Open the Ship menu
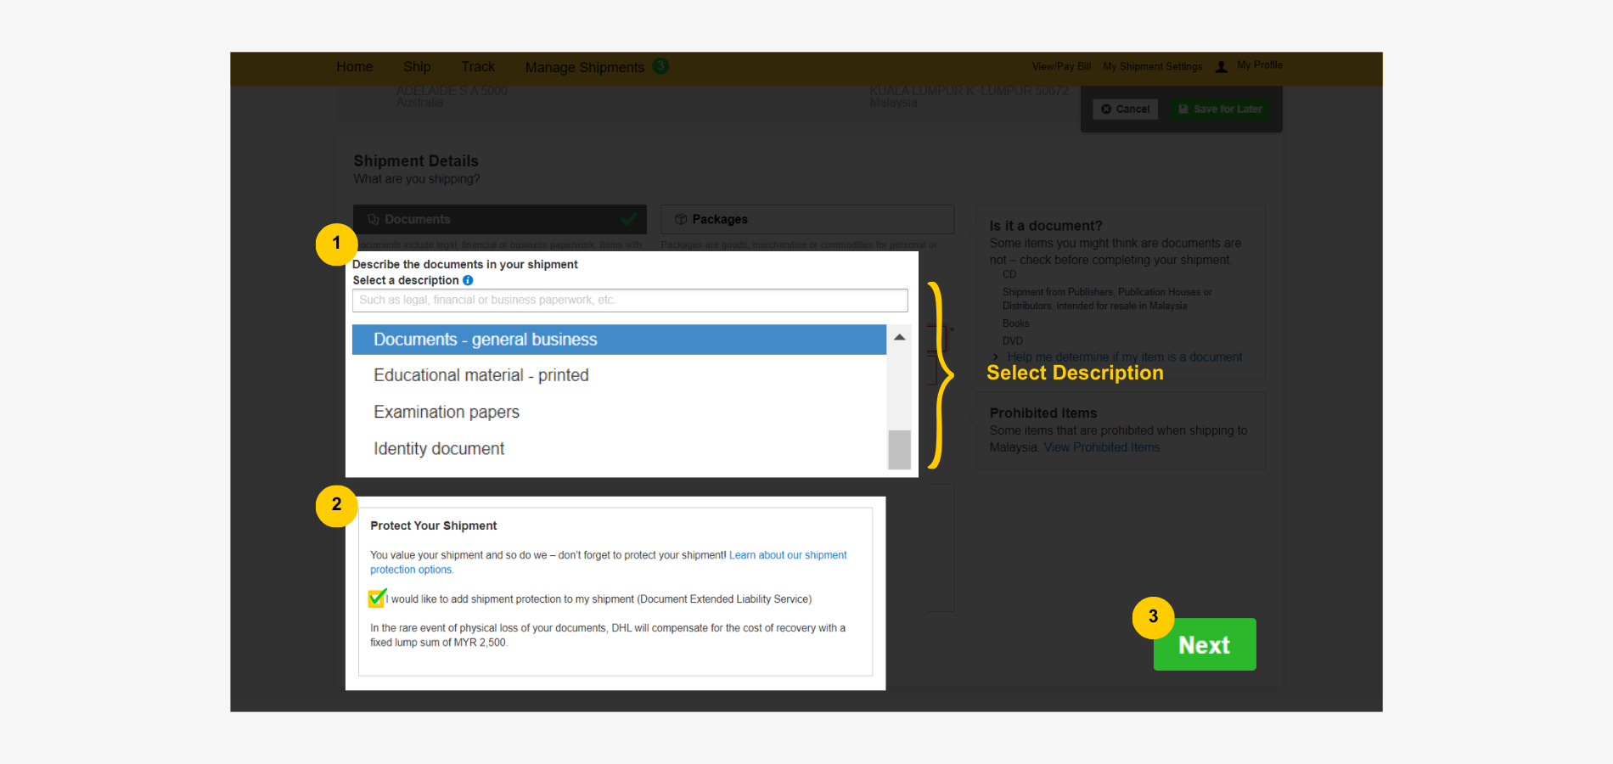Viewport: 1613px width, 764px height. coord(417,66)
